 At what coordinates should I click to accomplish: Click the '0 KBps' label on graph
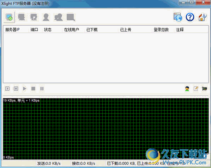pyautogui.click(x=8, y=157)
